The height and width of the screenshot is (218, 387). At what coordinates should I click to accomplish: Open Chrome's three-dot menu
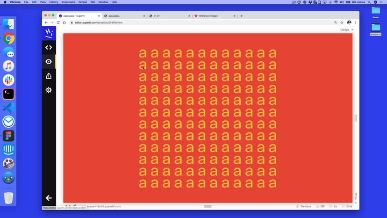356,22
